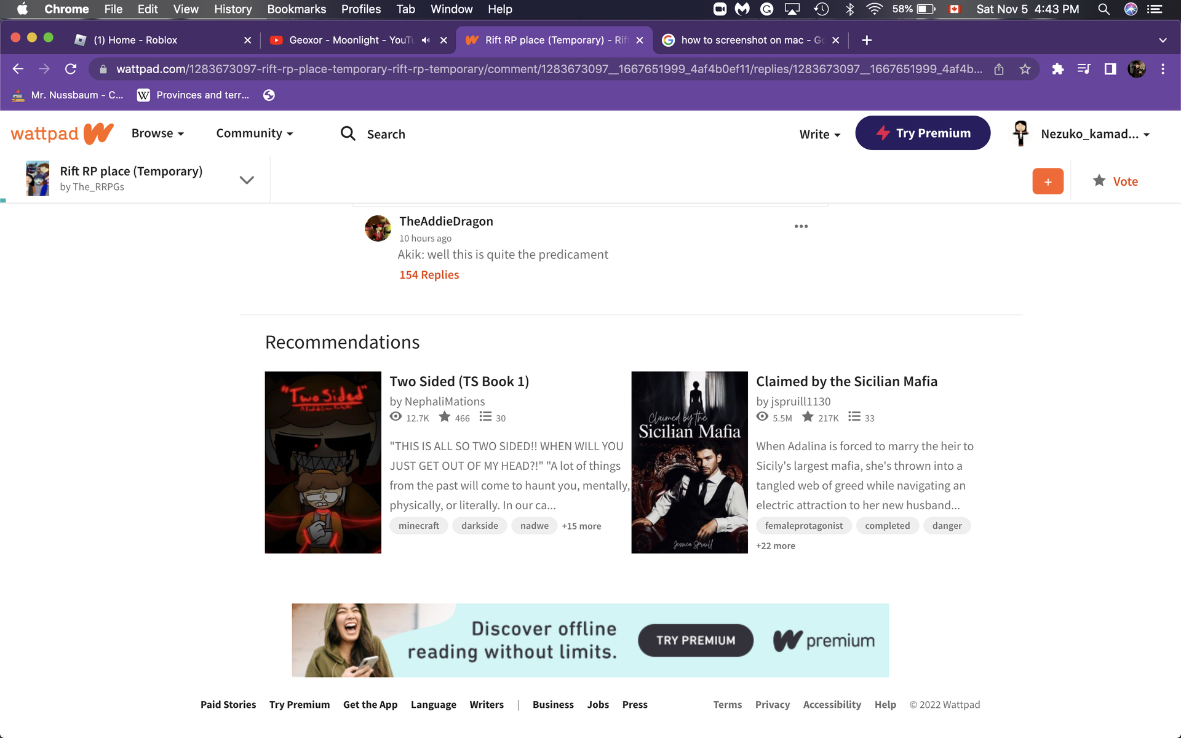
Task: Bookmark this page with the star icon
Action: click(1025, 69)
